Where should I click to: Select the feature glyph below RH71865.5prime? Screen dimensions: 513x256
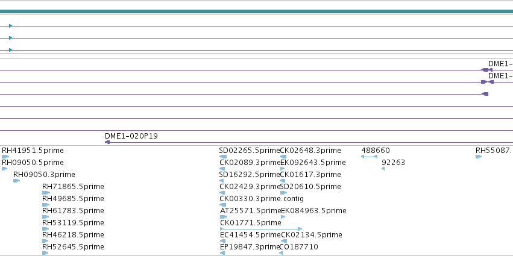point(46,193)
